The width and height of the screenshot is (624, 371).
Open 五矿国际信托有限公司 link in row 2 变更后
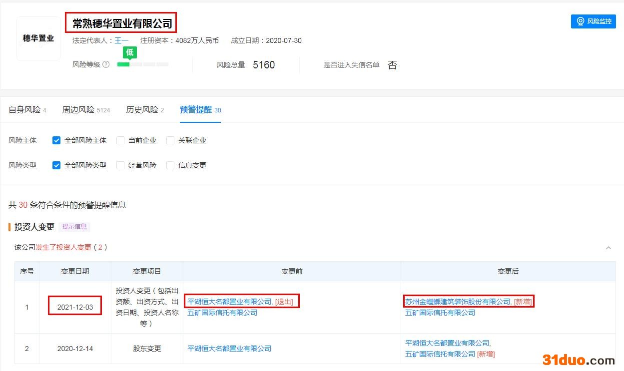440,354
